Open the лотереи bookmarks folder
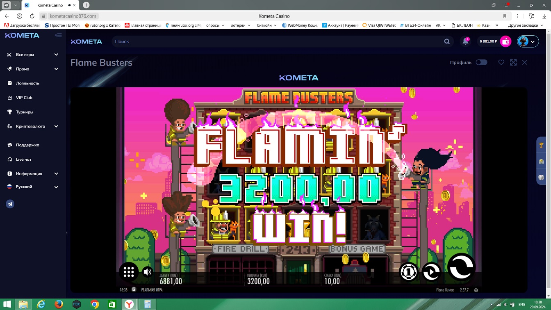The width and height of the screenshot is (551, 310). 241,25
